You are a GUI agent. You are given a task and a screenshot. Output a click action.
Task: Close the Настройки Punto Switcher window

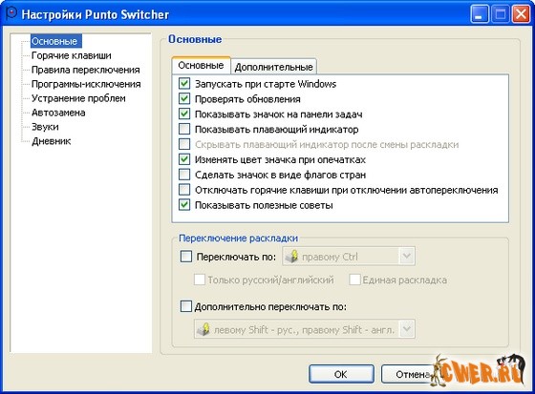(x=521, y=14)
